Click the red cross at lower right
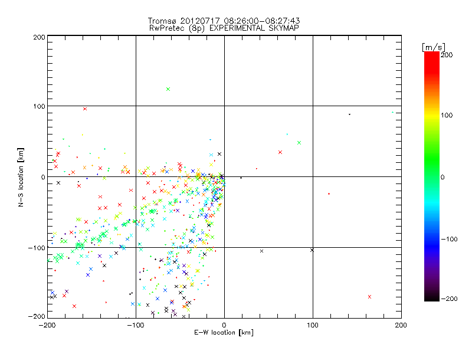This screenshot has width=472, height=354. [x=370, y=297]
